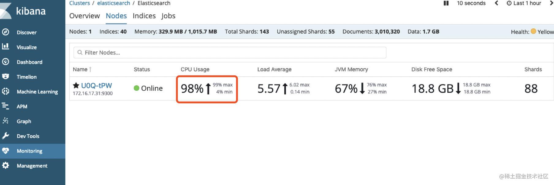Sort by Shards column header
554x185 pixels.
point(533,70)
